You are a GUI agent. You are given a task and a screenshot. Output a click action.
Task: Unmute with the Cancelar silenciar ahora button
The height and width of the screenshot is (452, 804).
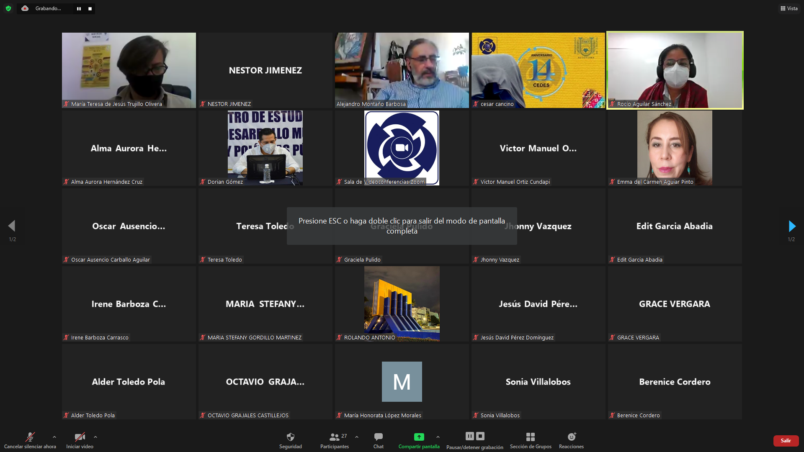[x=30, y=441]
